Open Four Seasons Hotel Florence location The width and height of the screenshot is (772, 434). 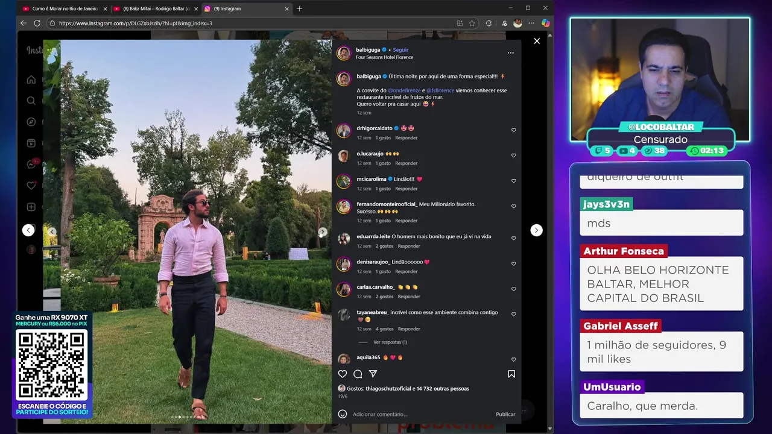coord(384,57)
